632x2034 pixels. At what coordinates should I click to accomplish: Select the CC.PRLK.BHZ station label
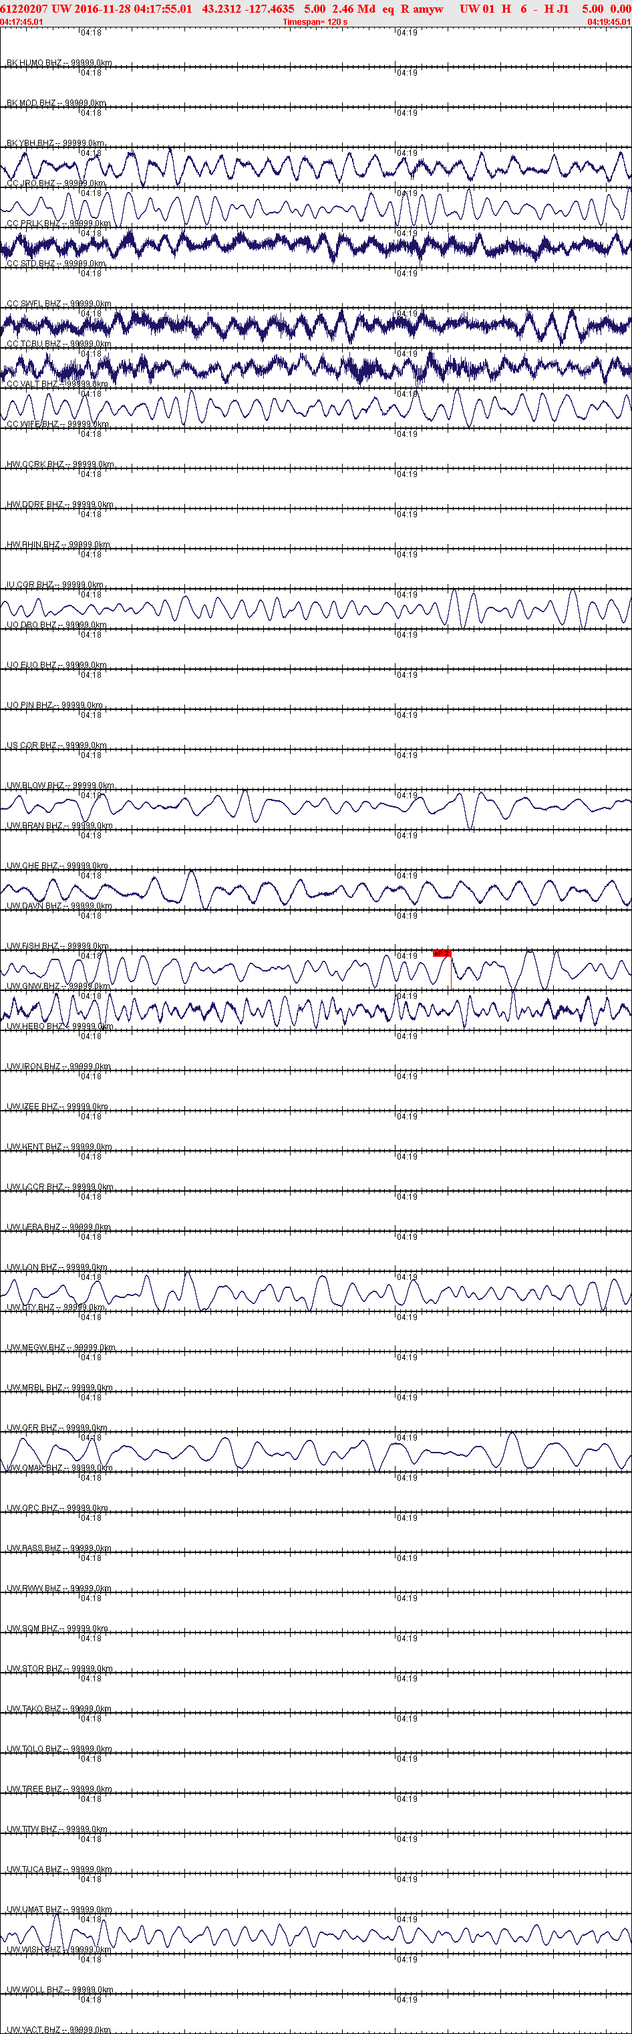[x=59, y=223]
